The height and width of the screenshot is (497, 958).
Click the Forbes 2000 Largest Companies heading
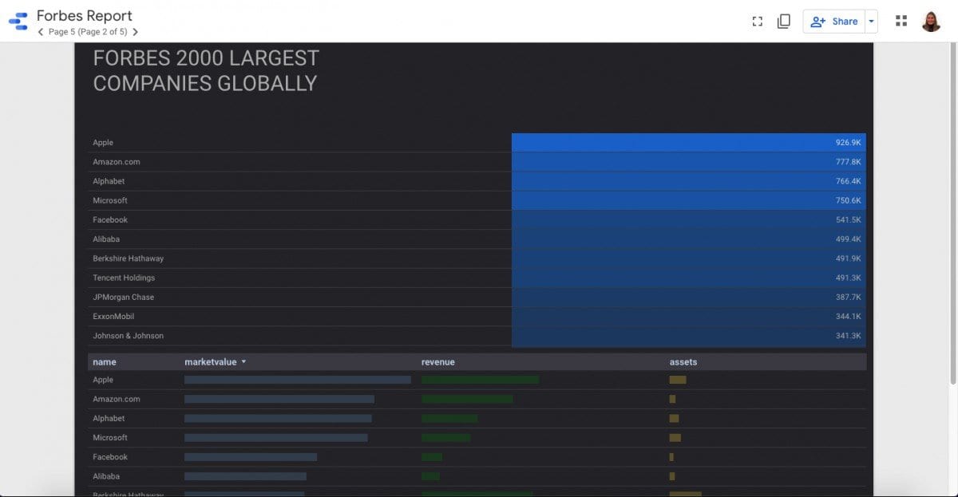click(x=206, y=71)
